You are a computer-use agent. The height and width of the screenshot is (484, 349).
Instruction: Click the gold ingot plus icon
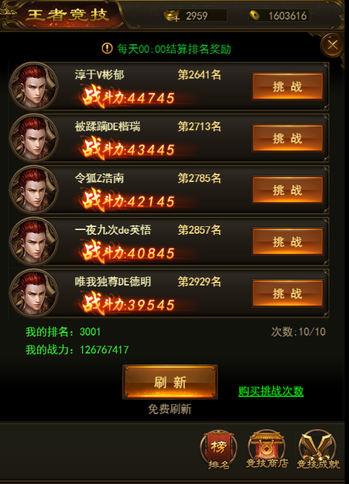(x=171, y=15)
